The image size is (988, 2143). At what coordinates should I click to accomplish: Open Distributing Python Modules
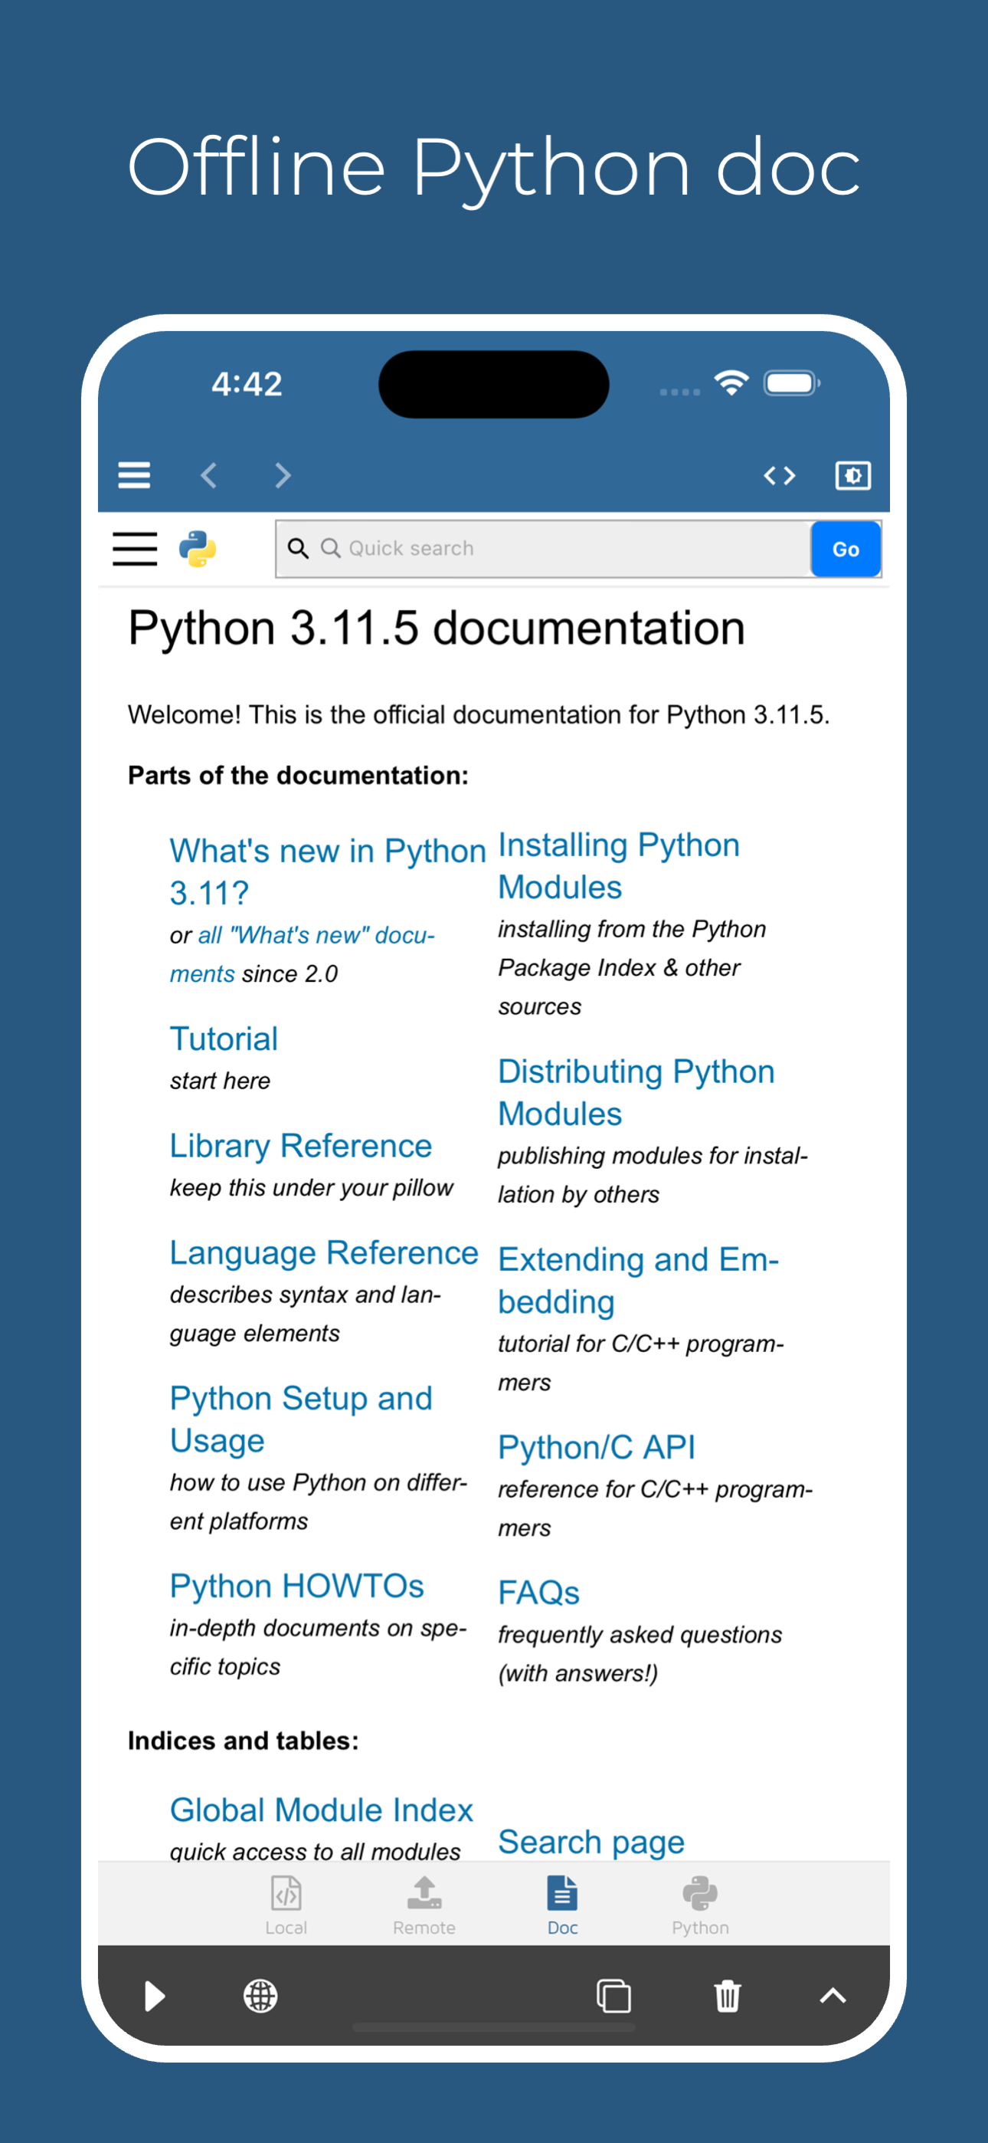[x=636, y=1092]
